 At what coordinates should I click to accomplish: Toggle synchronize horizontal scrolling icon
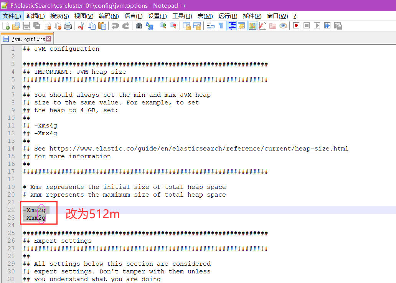pyautogui.click(x=197, y=26)
